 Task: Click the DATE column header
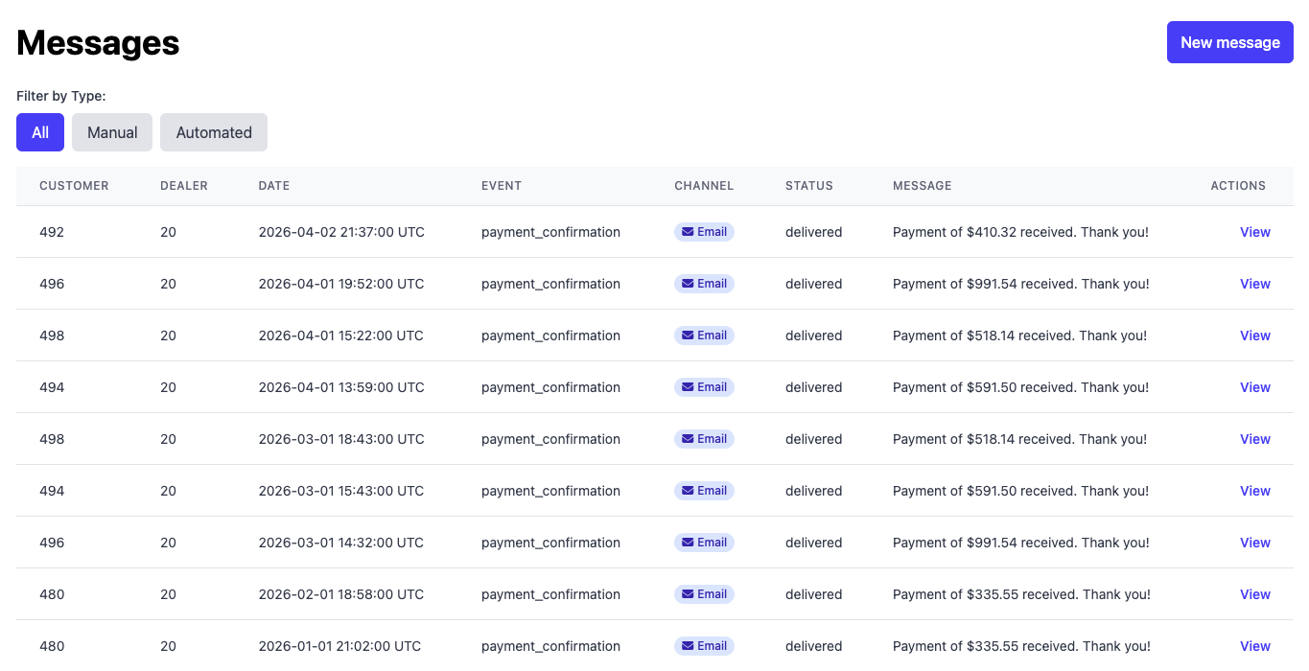(273, 186)
